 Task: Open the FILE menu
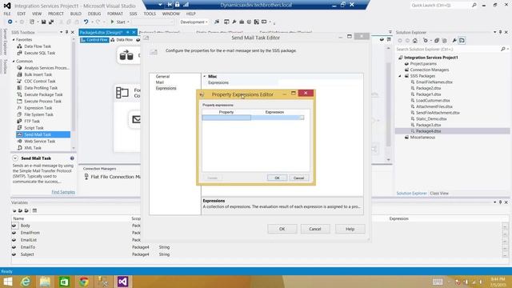coord(7,14)
